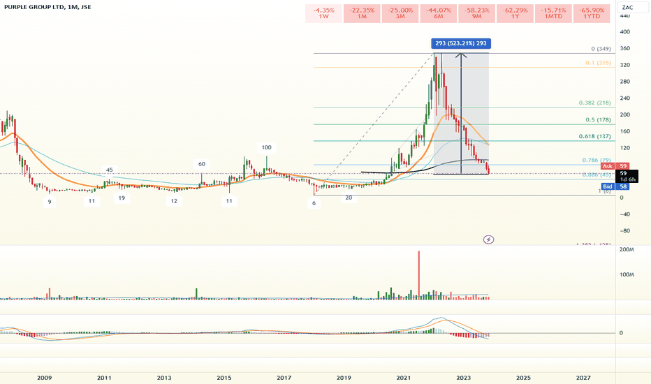Click the blue Bid 58 price label

pyautogui.click(x=615, y=187)
